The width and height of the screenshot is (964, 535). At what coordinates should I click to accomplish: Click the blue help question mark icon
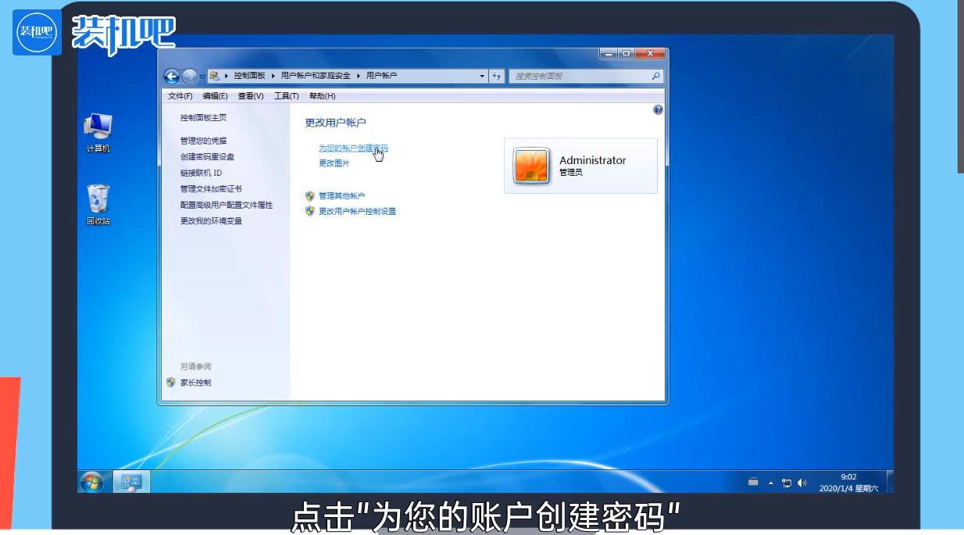[658, 110]
